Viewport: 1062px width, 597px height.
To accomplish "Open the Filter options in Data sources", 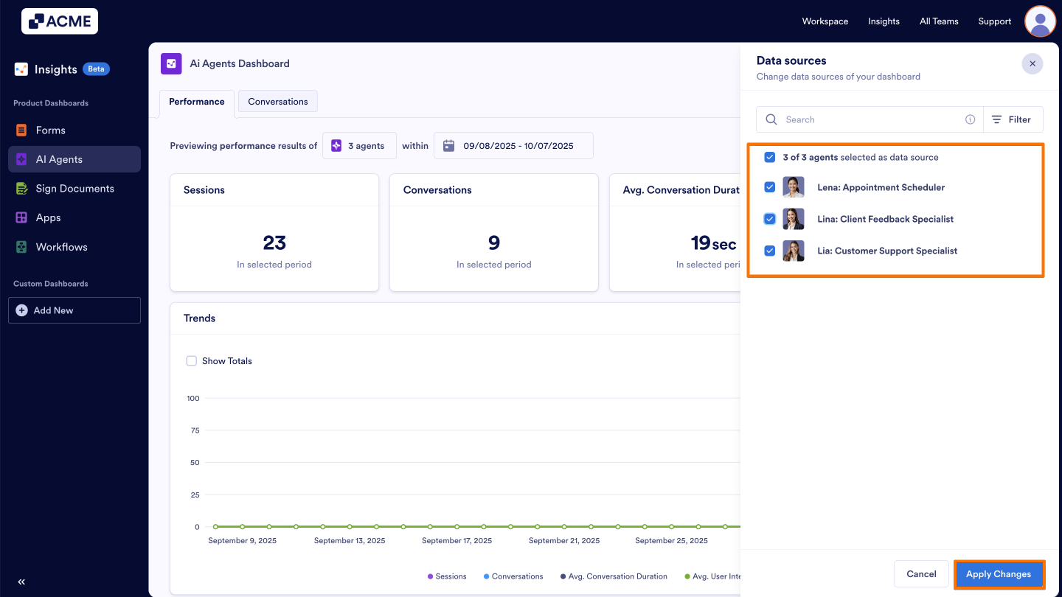I will pyautogui.click(x=1013, y=119).
